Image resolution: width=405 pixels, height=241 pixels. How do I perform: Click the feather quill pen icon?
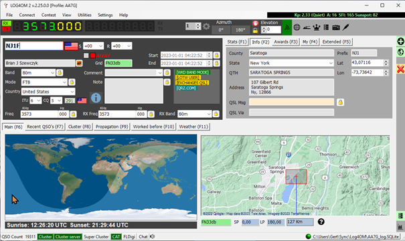point(345,27)
